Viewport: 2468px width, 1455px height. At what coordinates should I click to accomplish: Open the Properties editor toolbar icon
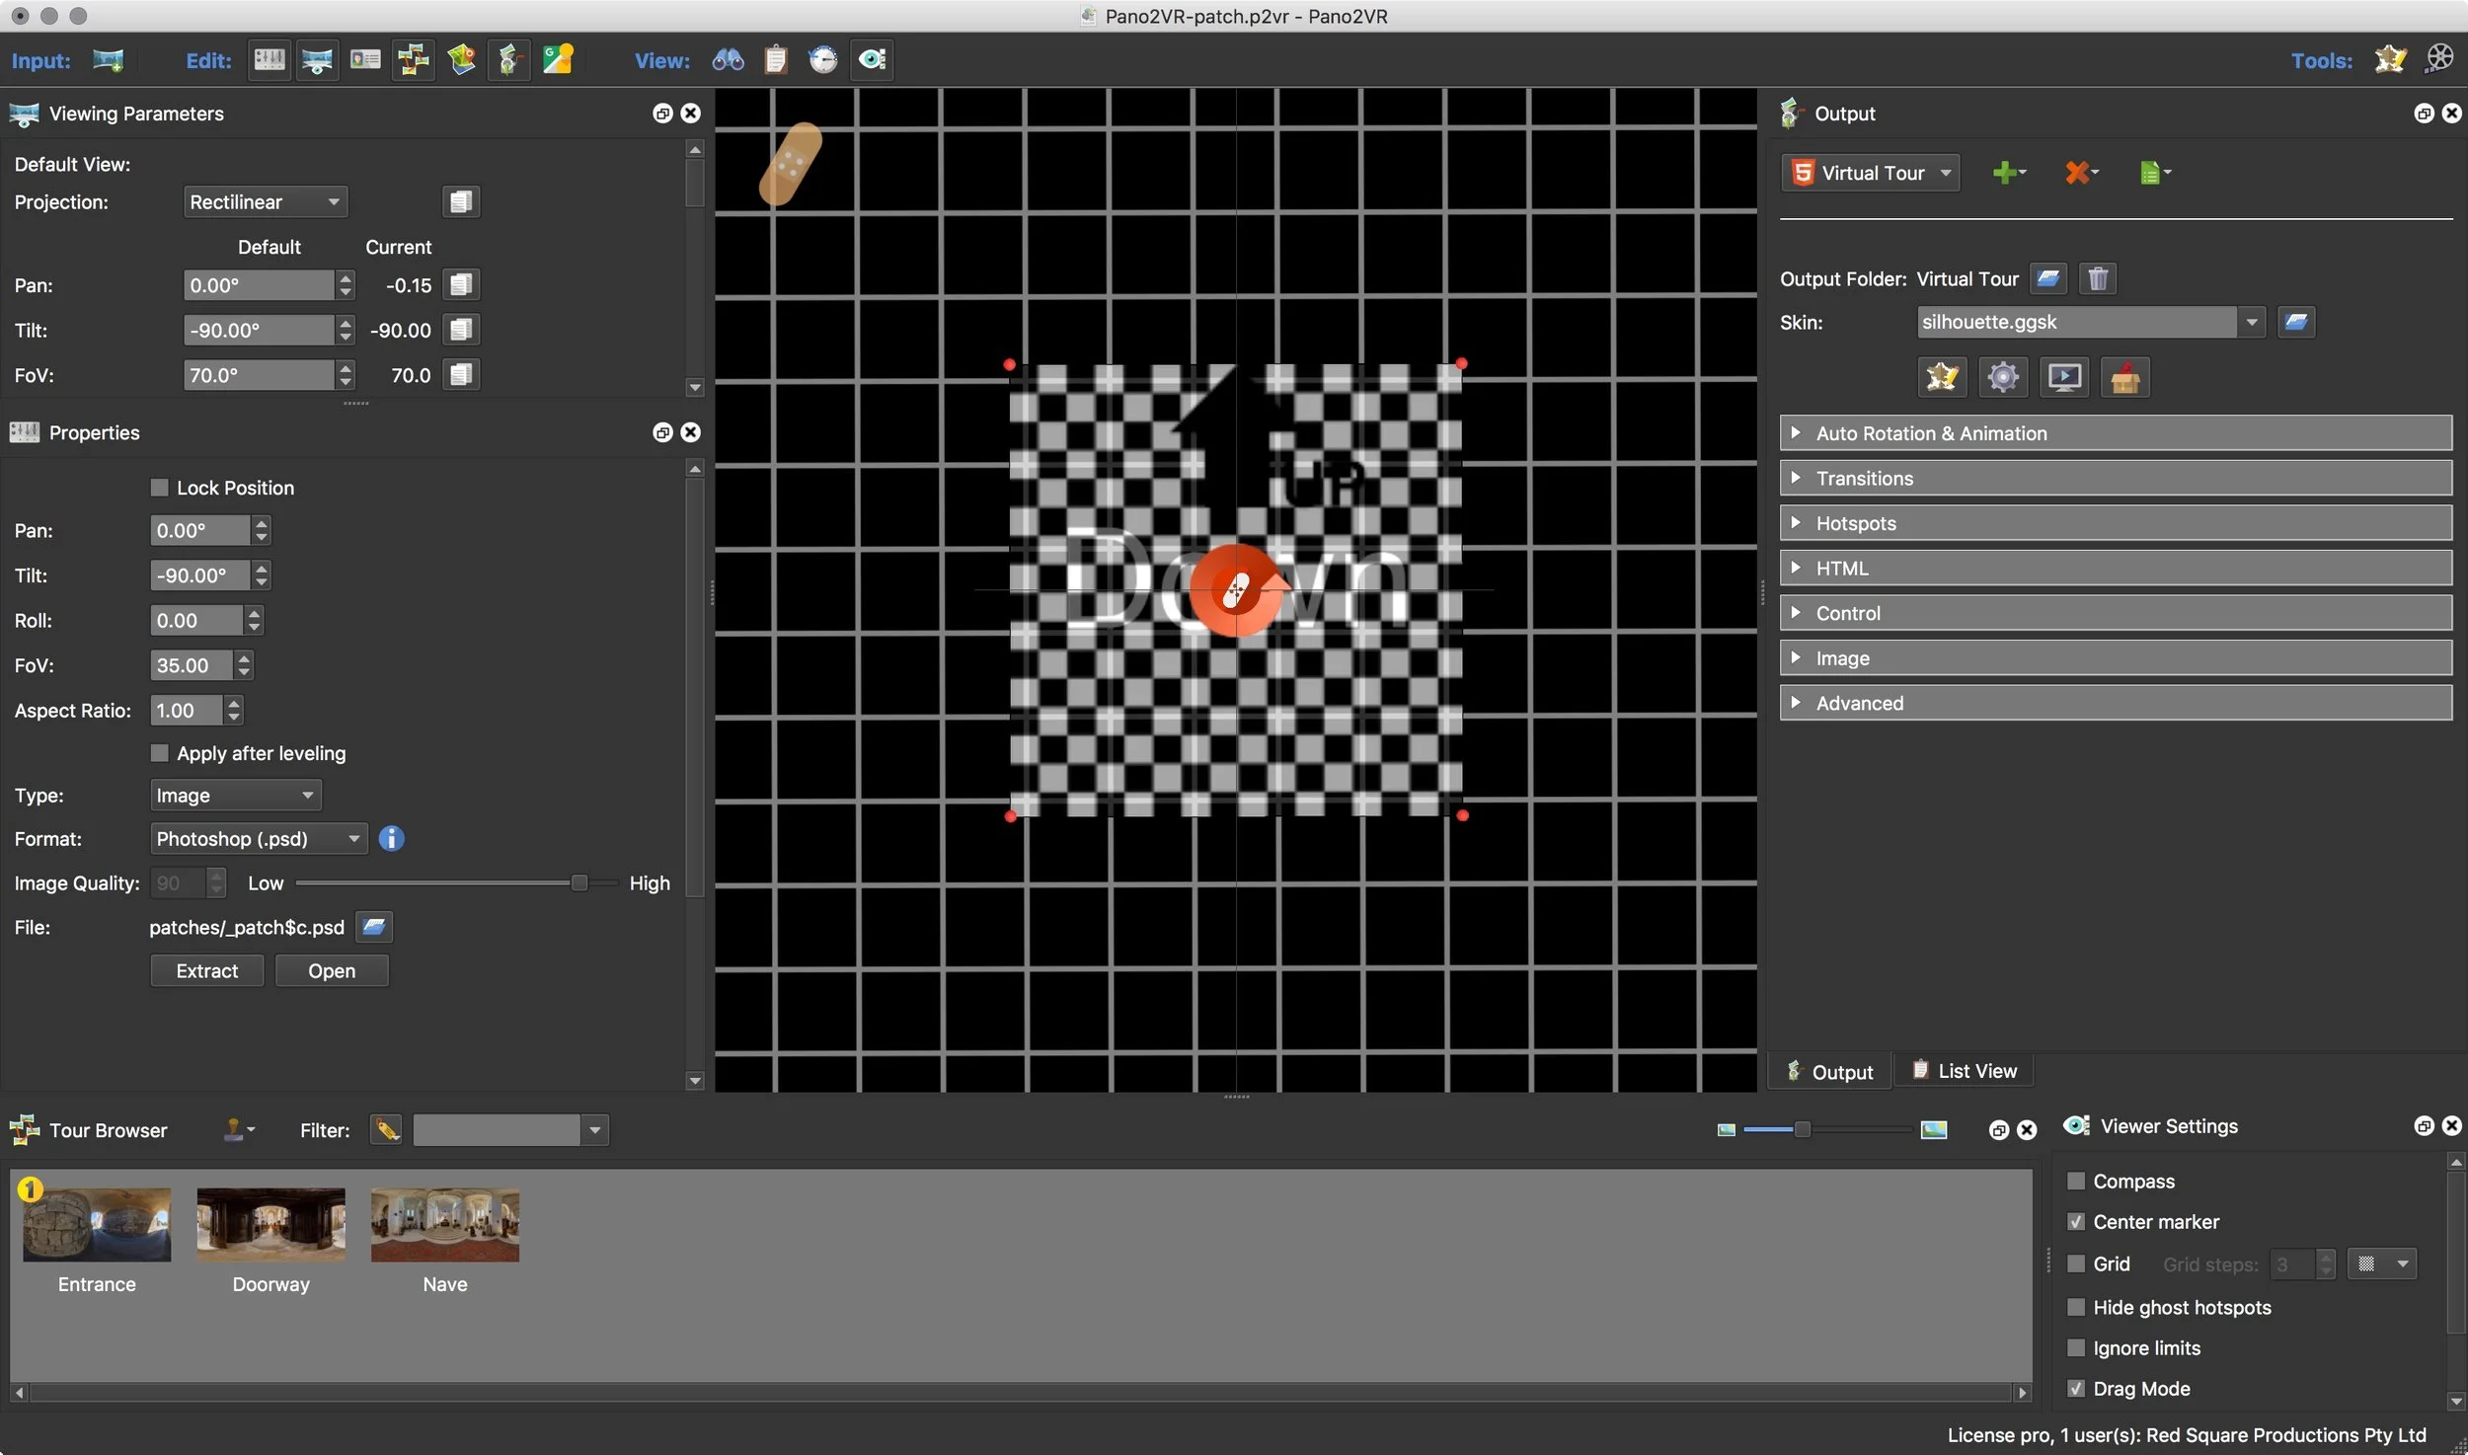click(269, 60)
